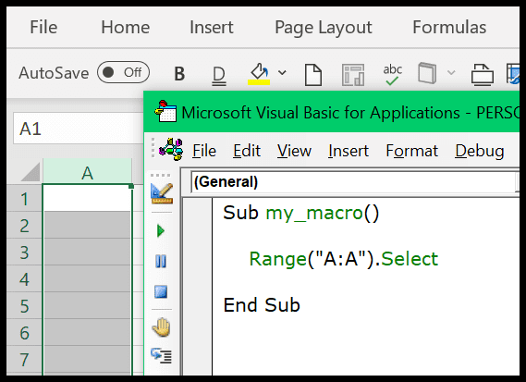526x382 pixels.
Task: Open the (General) object dropdown
Action: [355, 182]
